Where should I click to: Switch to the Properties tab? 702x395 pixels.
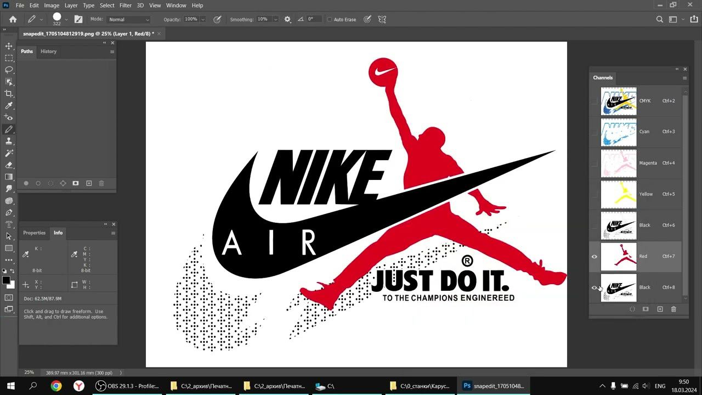click(x=34, y=233)
